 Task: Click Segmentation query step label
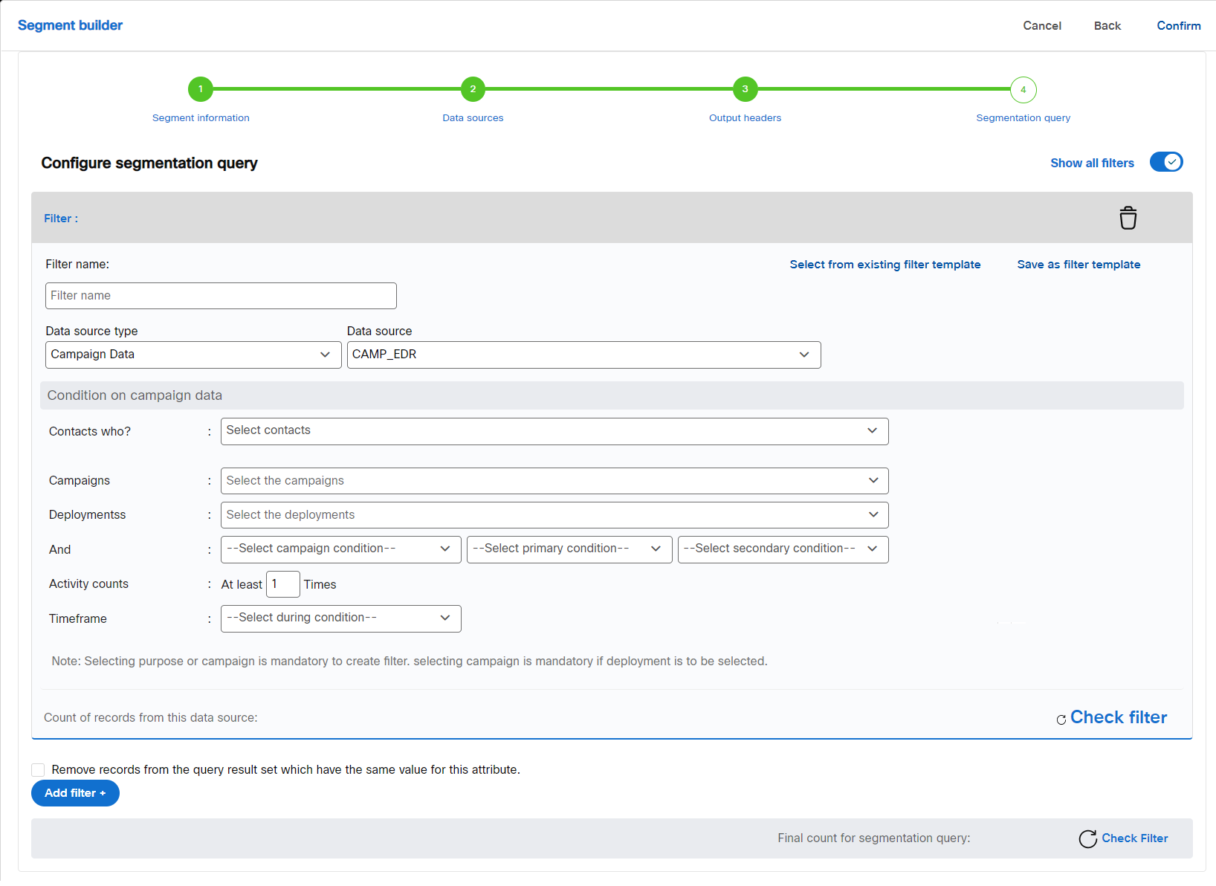pos(1023,117)
